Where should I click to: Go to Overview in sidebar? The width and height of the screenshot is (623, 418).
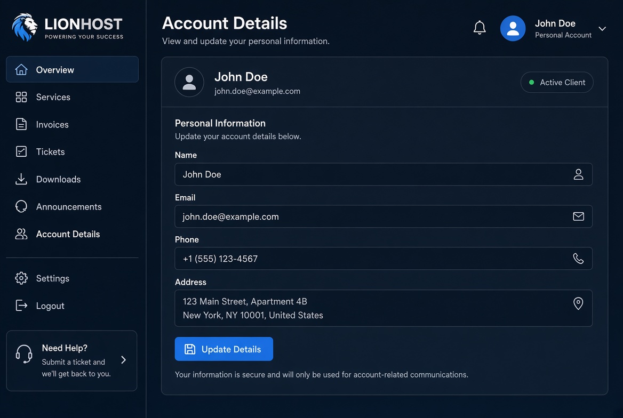click(x=73, y=69)
